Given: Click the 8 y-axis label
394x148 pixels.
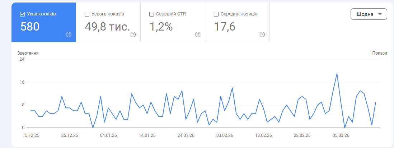Looking at the screenshot, I should 23,105.
